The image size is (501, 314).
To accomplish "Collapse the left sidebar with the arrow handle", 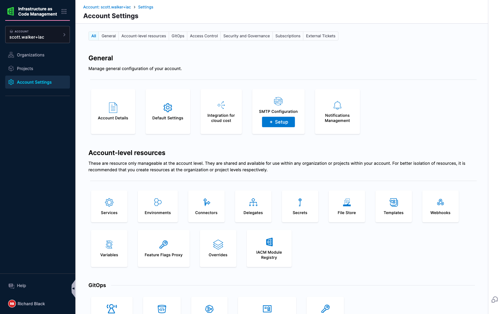I will [x=73, y=288].
